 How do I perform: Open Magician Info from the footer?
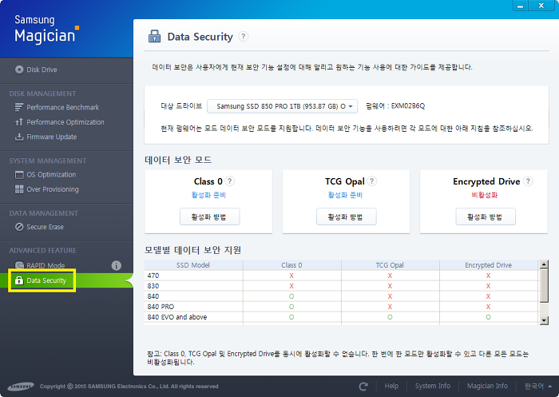pyautogui.click(x=487, y=386)
